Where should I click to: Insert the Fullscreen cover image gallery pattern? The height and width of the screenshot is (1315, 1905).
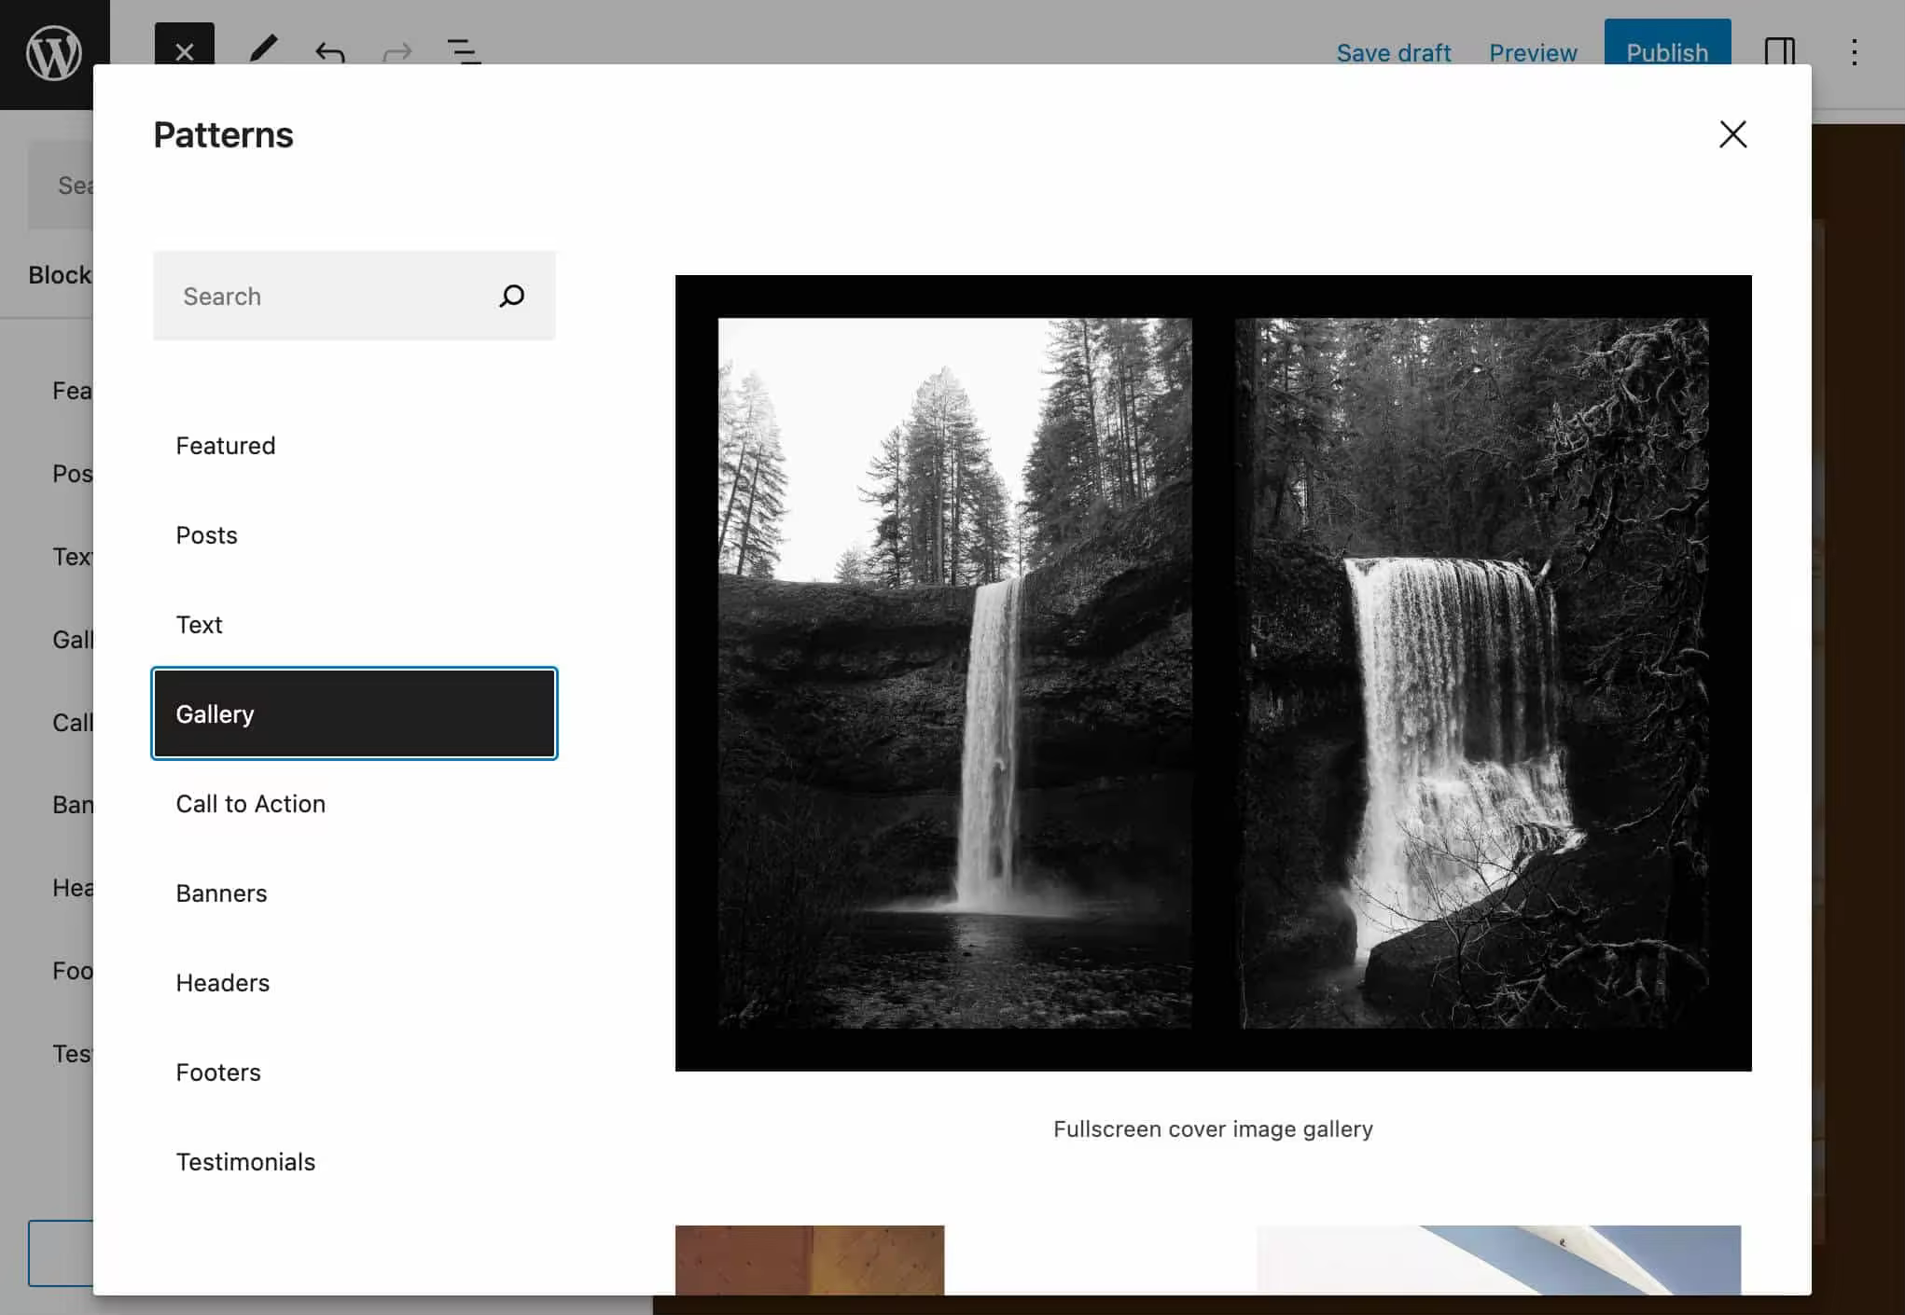(x=1213, y=672)
